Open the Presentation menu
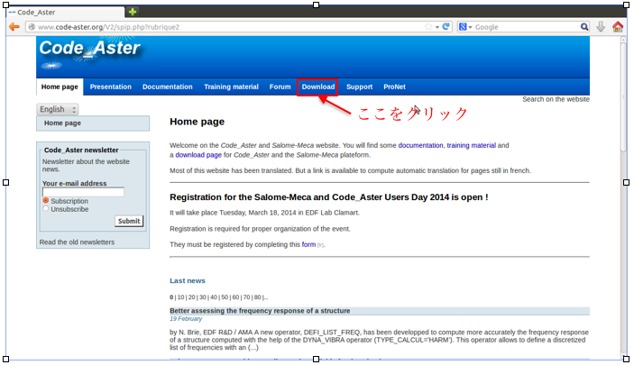Viewport: 634px width, 365px height. (111, 87)
